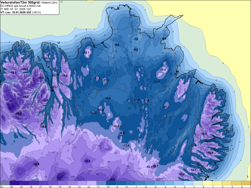Pick the legend swatch labeled -10
The width and height of the screenshot is (251, 188).
click(111, 183)
